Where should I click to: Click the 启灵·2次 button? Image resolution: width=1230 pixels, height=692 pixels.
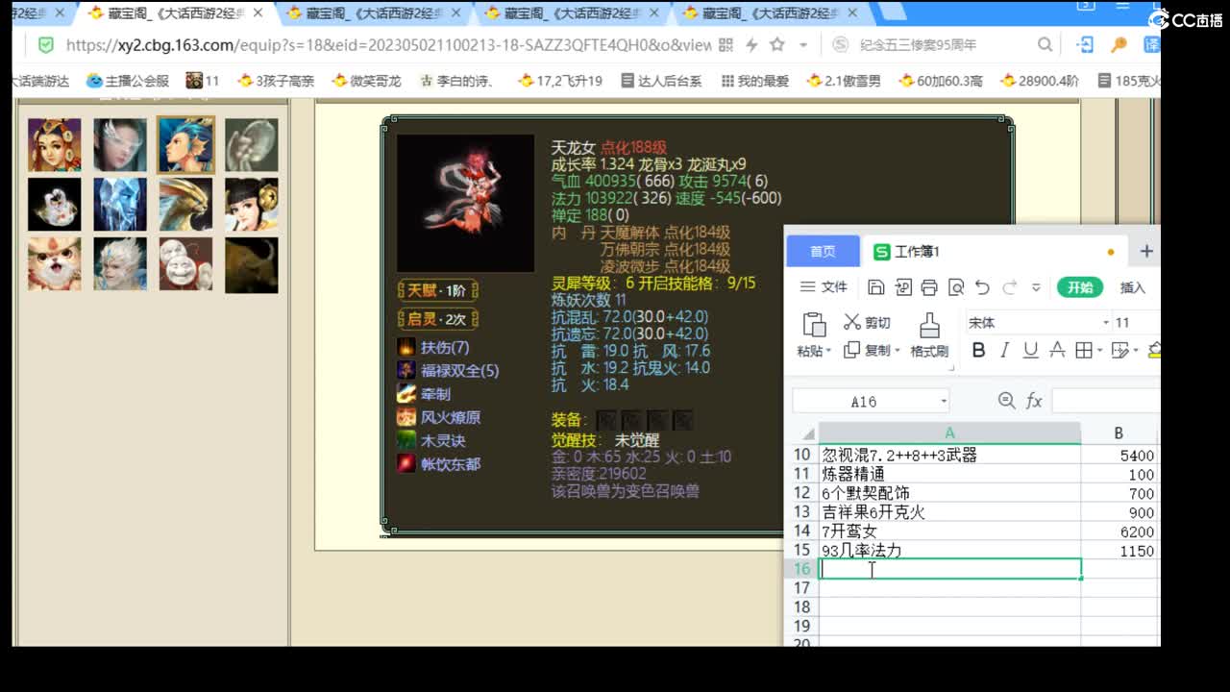[437, 319]
